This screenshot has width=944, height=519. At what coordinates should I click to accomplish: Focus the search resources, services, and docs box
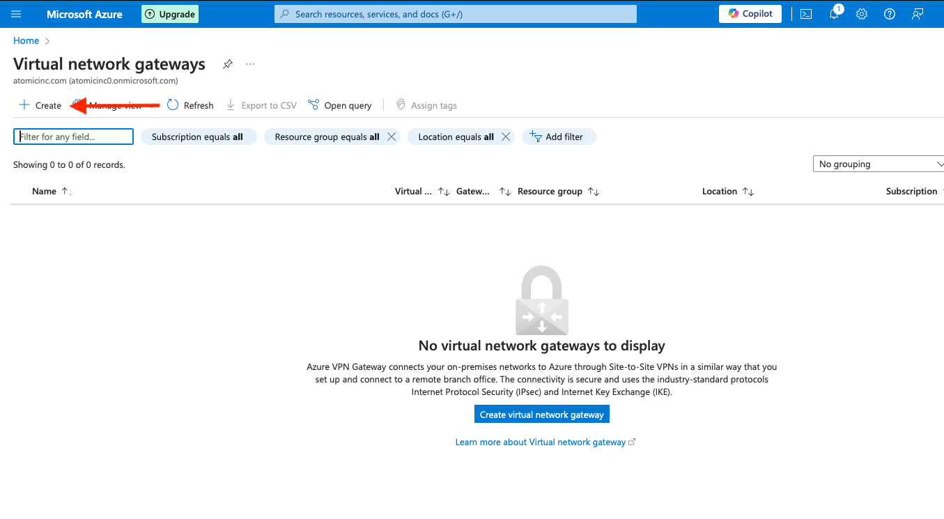[456, 14]
